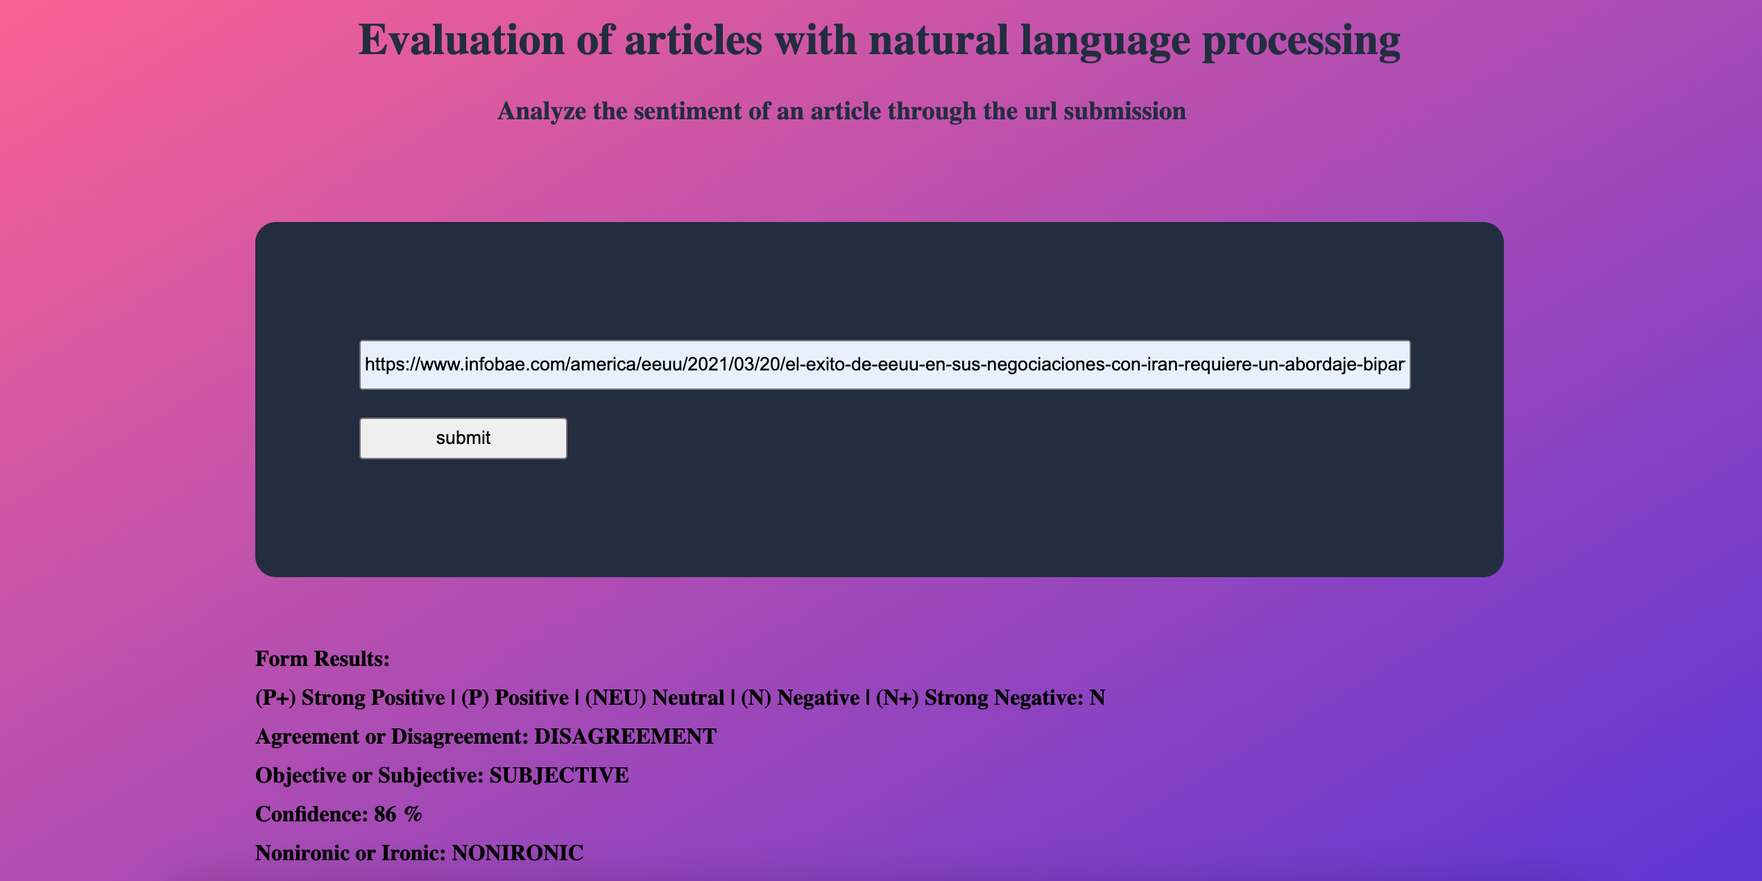Click the 'Form Results:' label

(323, 658)
